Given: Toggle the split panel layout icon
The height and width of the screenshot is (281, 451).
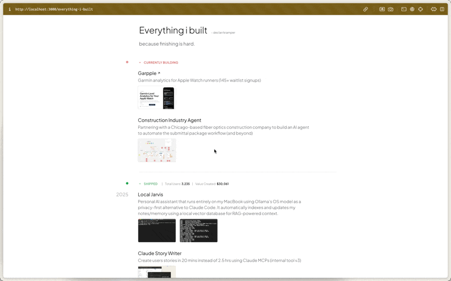Looking at the screenshot, I should click(442, 10).
